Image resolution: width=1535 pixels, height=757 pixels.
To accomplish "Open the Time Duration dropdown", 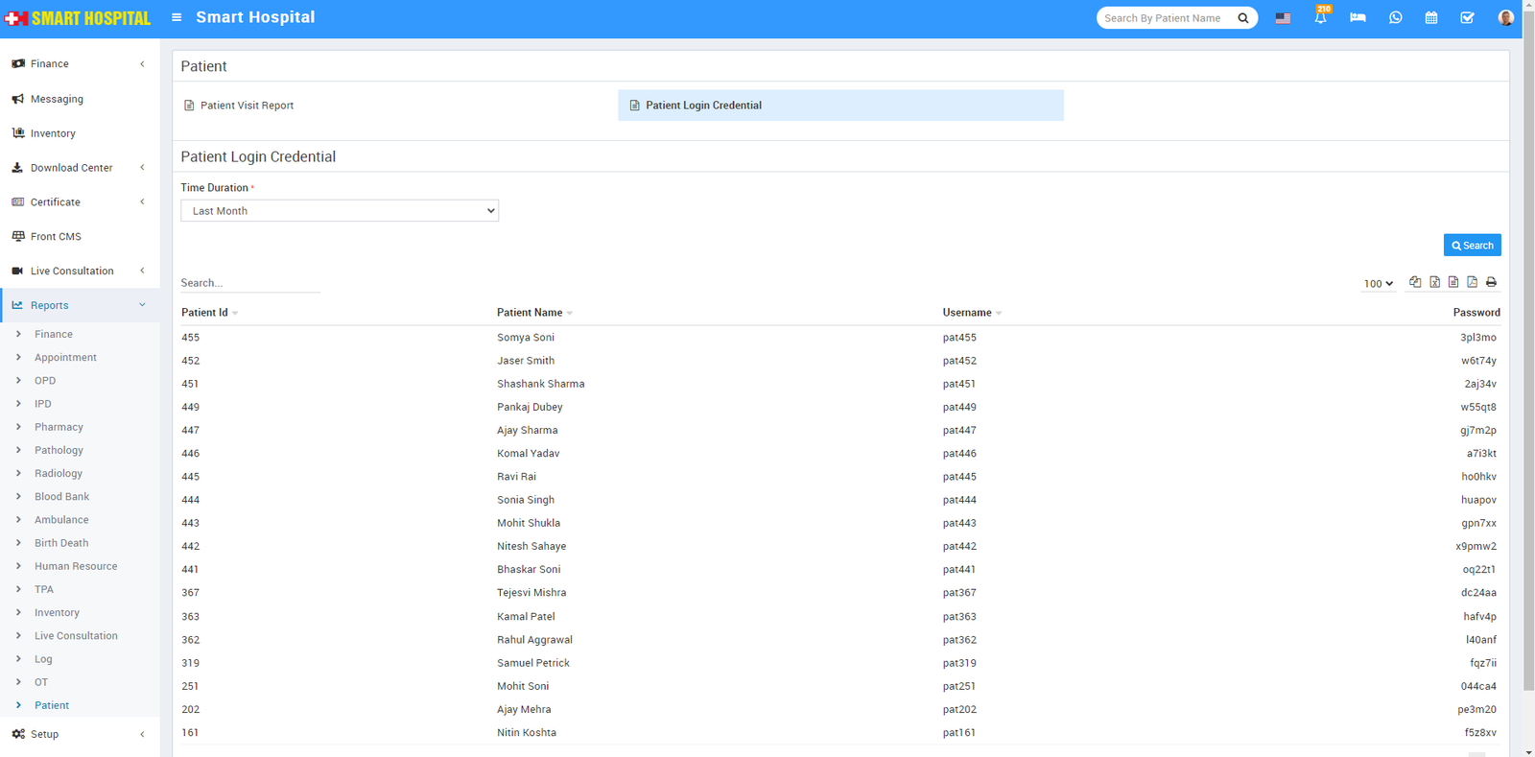I will pos(340,211).
